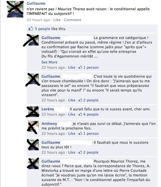Viewport: 161px width, 187px height.
Task: Click thumbs-up icon on the Racine comment
Action: coord(80,67)
